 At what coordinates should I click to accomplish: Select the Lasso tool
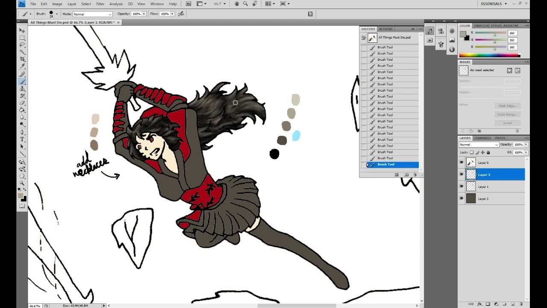point(22,45)
